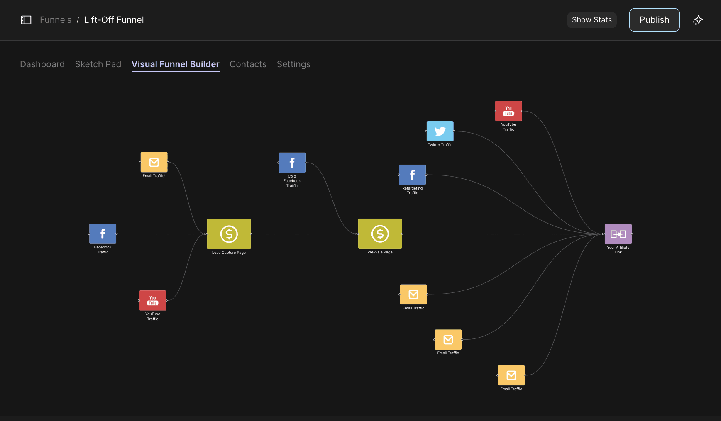Navigate back via the Funnels breadcrumb

[x=55, y=19]
